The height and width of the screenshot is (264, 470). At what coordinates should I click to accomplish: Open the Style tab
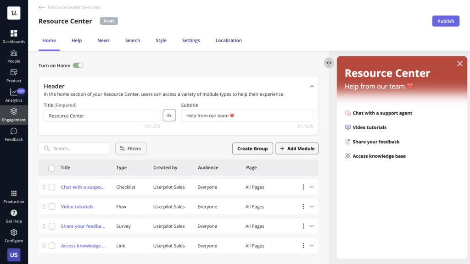[x=161, y=40]
